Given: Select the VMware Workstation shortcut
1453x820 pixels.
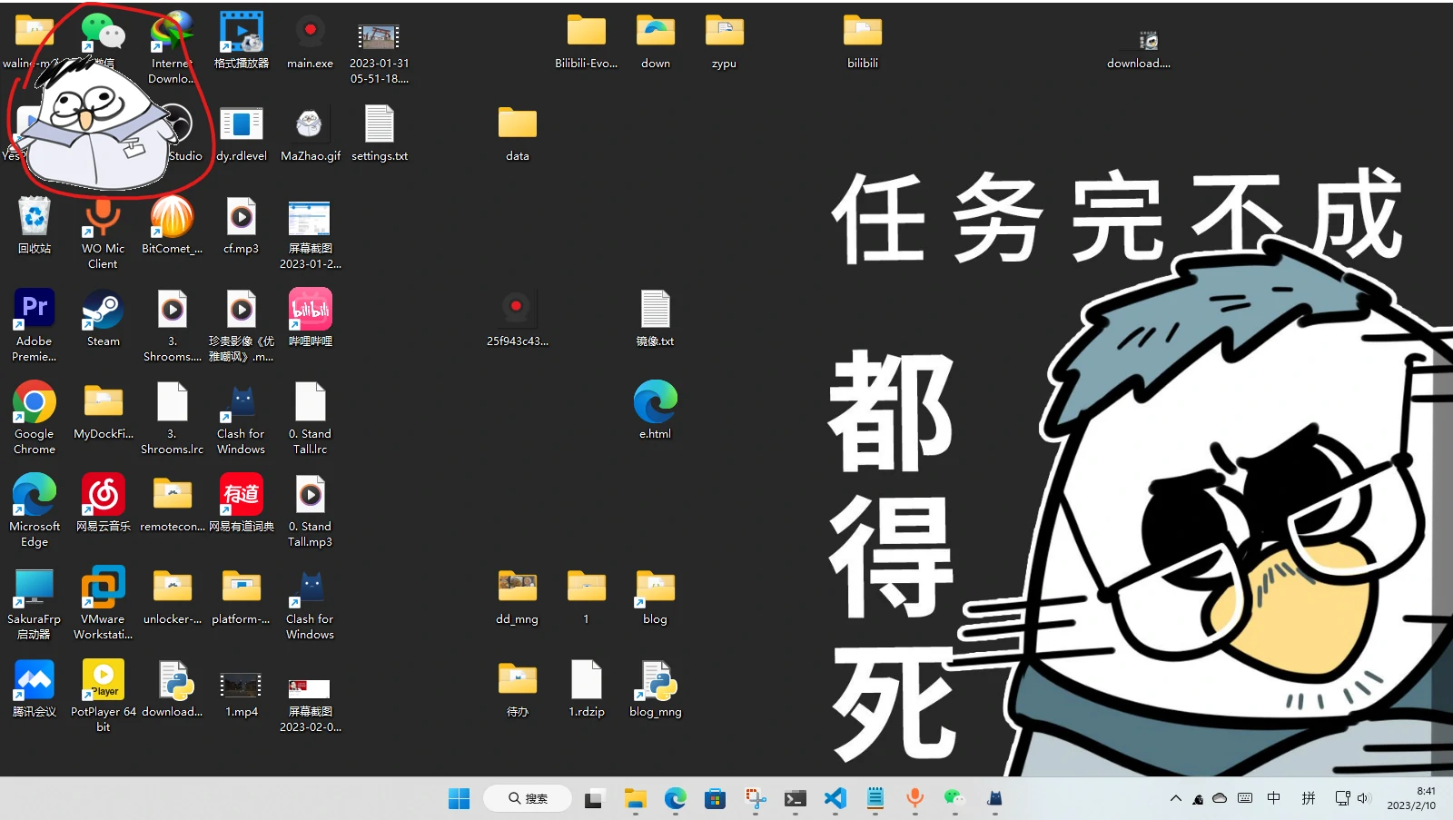Looking at the screenshot, I should tap(103, 588).
